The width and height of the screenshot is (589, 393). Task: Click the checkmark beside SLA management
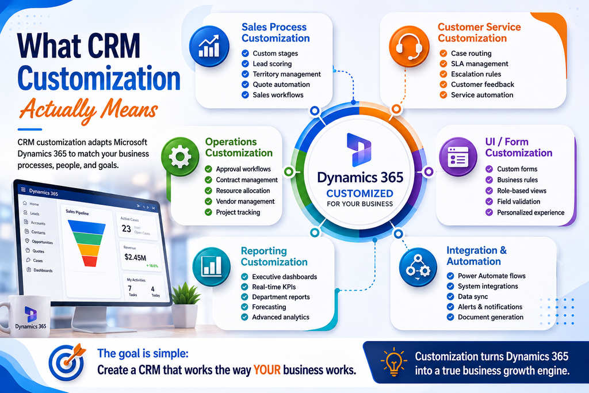click(443, 64)
